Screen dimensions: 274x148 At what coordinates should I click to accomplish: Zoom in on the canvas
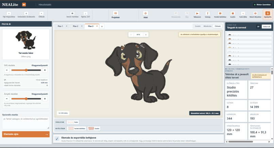coord(146,35)
